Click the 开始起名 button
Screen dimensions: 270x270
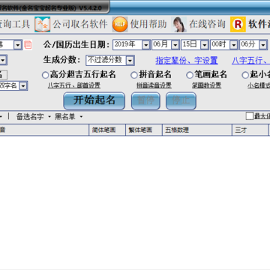click(94, 100)
